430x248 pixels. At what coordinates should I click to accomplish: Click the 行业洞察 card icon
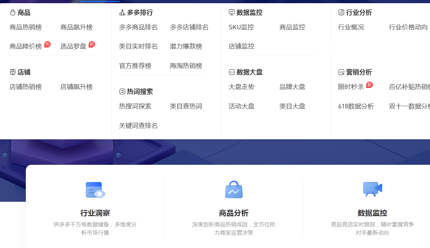pos(95,190)
